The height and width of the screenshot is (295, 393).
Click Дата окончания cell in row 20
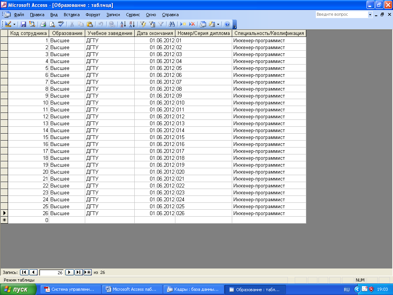(155, 172)
